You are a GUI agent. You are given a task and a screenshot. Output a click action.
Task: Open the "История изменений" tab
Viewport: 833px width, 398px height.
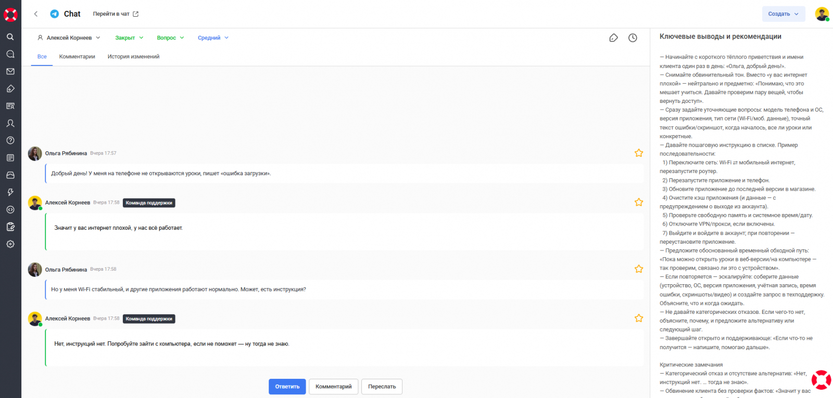[133, 57]
